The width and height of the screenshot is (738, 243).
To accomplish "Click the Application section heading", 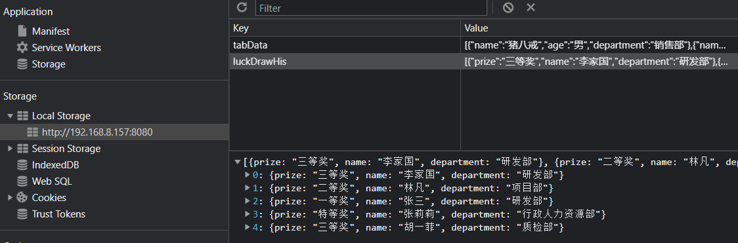I will 28,12.
